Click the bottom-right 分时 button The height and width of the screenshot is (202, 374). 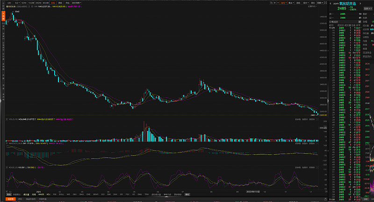click(366, 199)
